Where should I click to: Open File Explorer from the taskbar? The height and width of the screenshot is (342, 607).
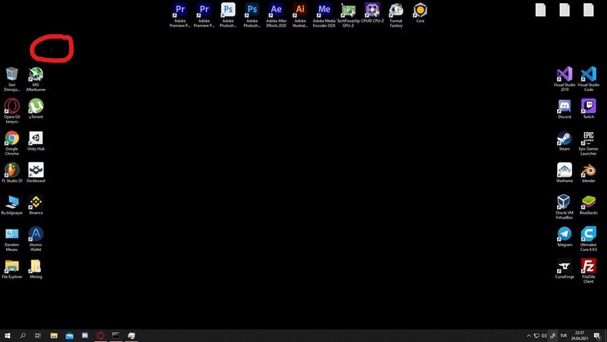[x=54, y=335]
